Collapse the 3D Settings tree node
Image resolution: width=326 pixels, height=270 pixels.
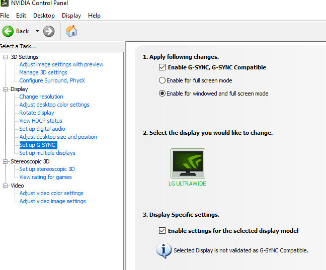tap(6, 57)
